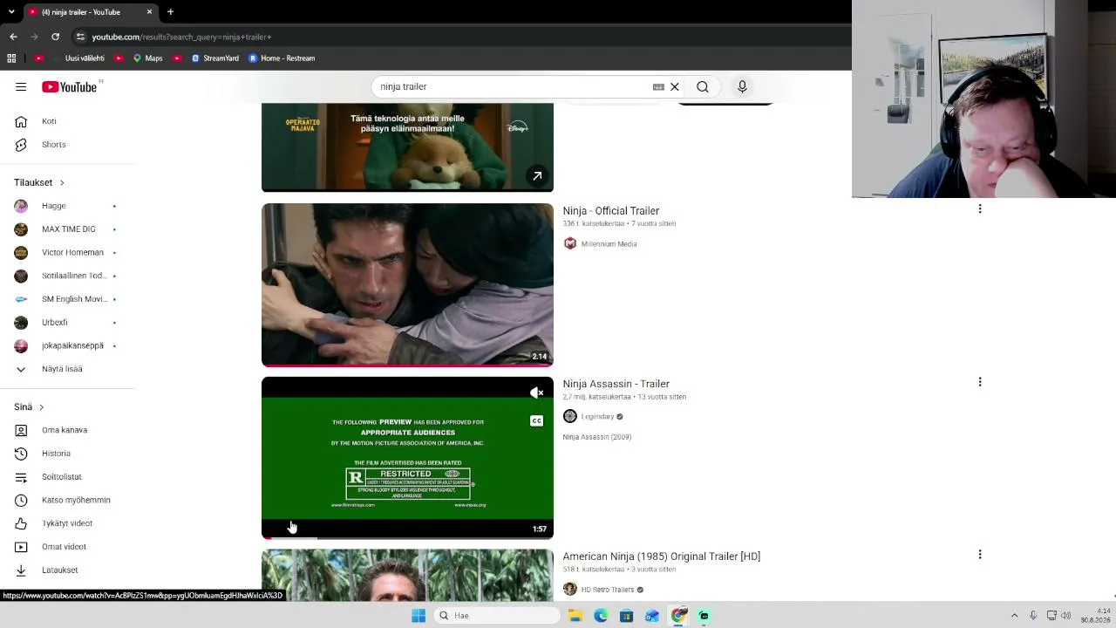
Task: Show hidden system tray icons
Action: [x=1014, y=616]
